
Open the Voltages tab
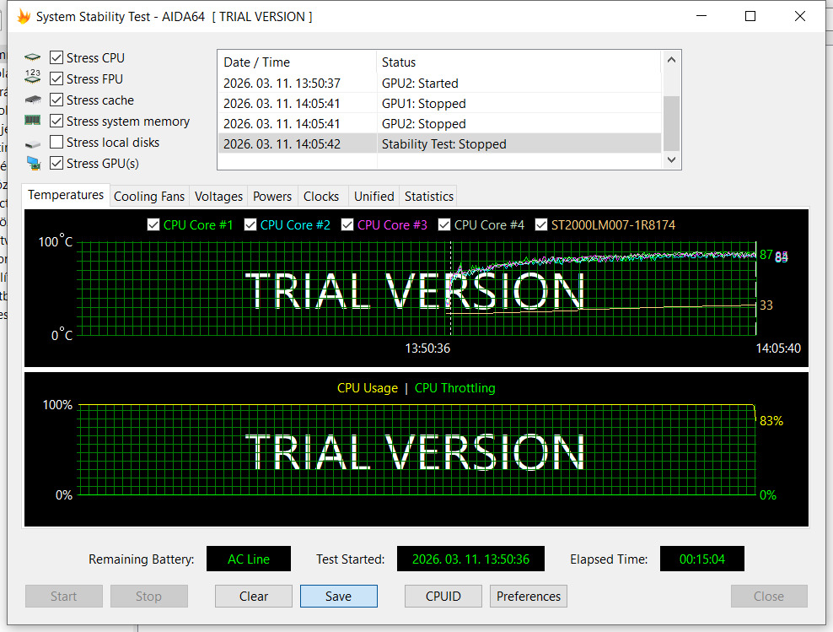pos(219,197)
